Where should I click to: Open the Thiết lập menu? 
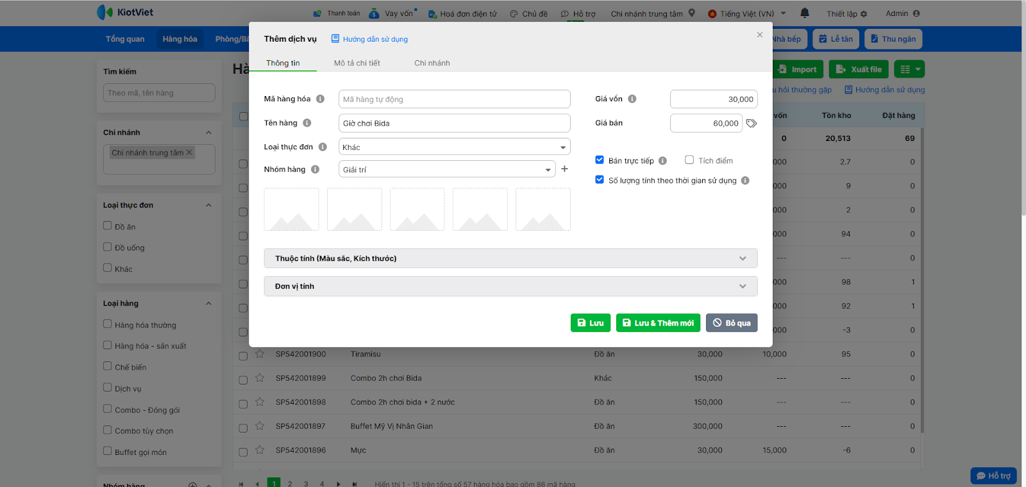coord(846,13)
